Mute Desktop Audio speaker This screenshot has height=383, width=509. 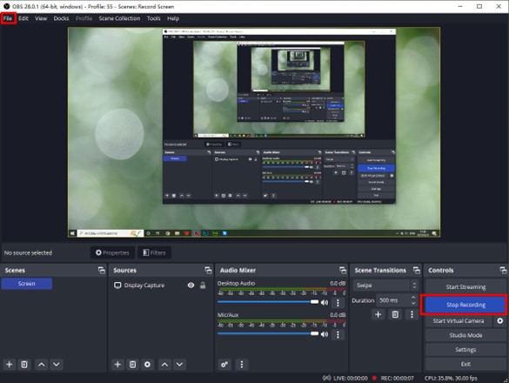pos(325,302)
